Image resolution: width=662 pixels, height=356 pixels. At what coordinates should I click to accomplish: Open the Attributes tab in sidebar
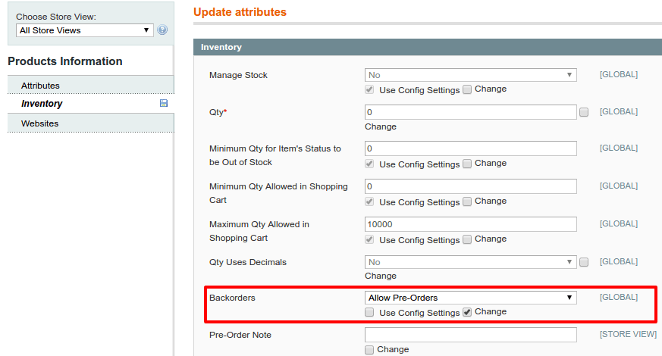click(x=40, y=86)
